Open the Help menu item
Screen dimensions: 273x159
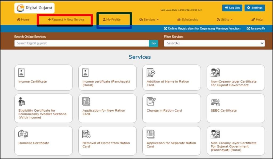tap(257, 19)
